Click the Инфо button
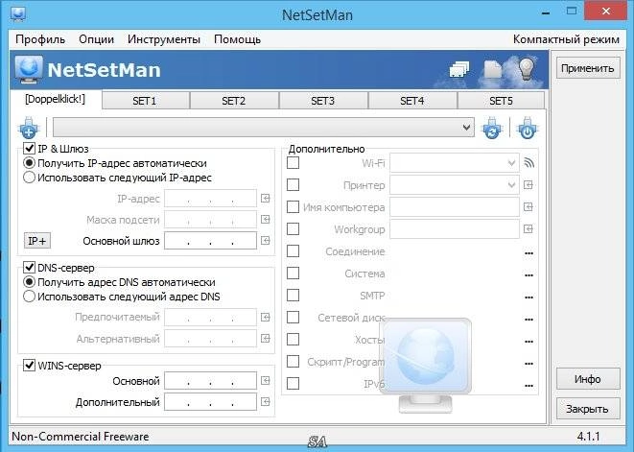Viewport: 634px width, 452px height. tap(588, 379)
